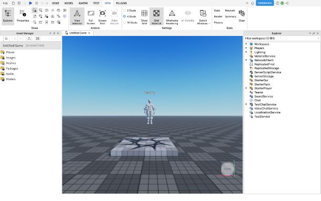This screenshot has width=321, height=201.
Task: Click the Filter workspace search field
Action: point(282,39)
